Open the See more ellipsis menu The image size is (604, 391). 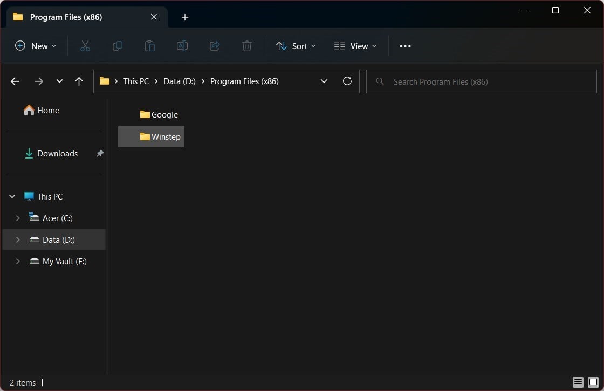coord(405,46)
